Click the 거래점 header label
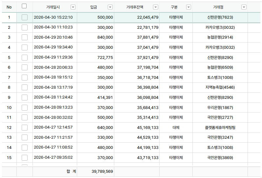 (218, 7)
